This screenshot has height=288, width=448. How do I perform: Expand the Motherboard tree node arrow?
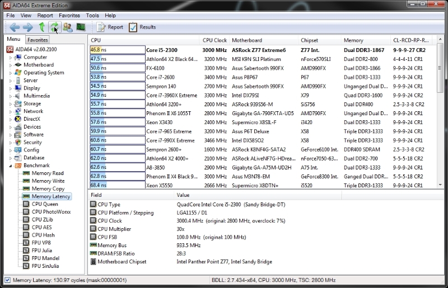[x=11, y=65]
